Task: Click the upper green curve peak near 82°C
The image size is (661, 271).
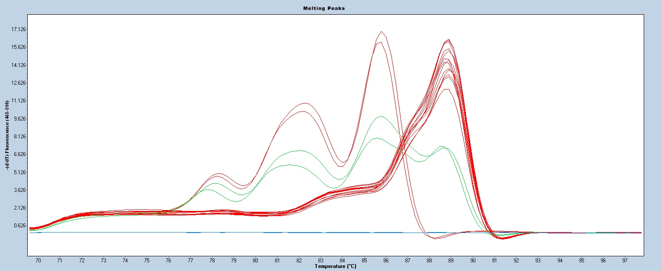Action: (x=299, y=151)
